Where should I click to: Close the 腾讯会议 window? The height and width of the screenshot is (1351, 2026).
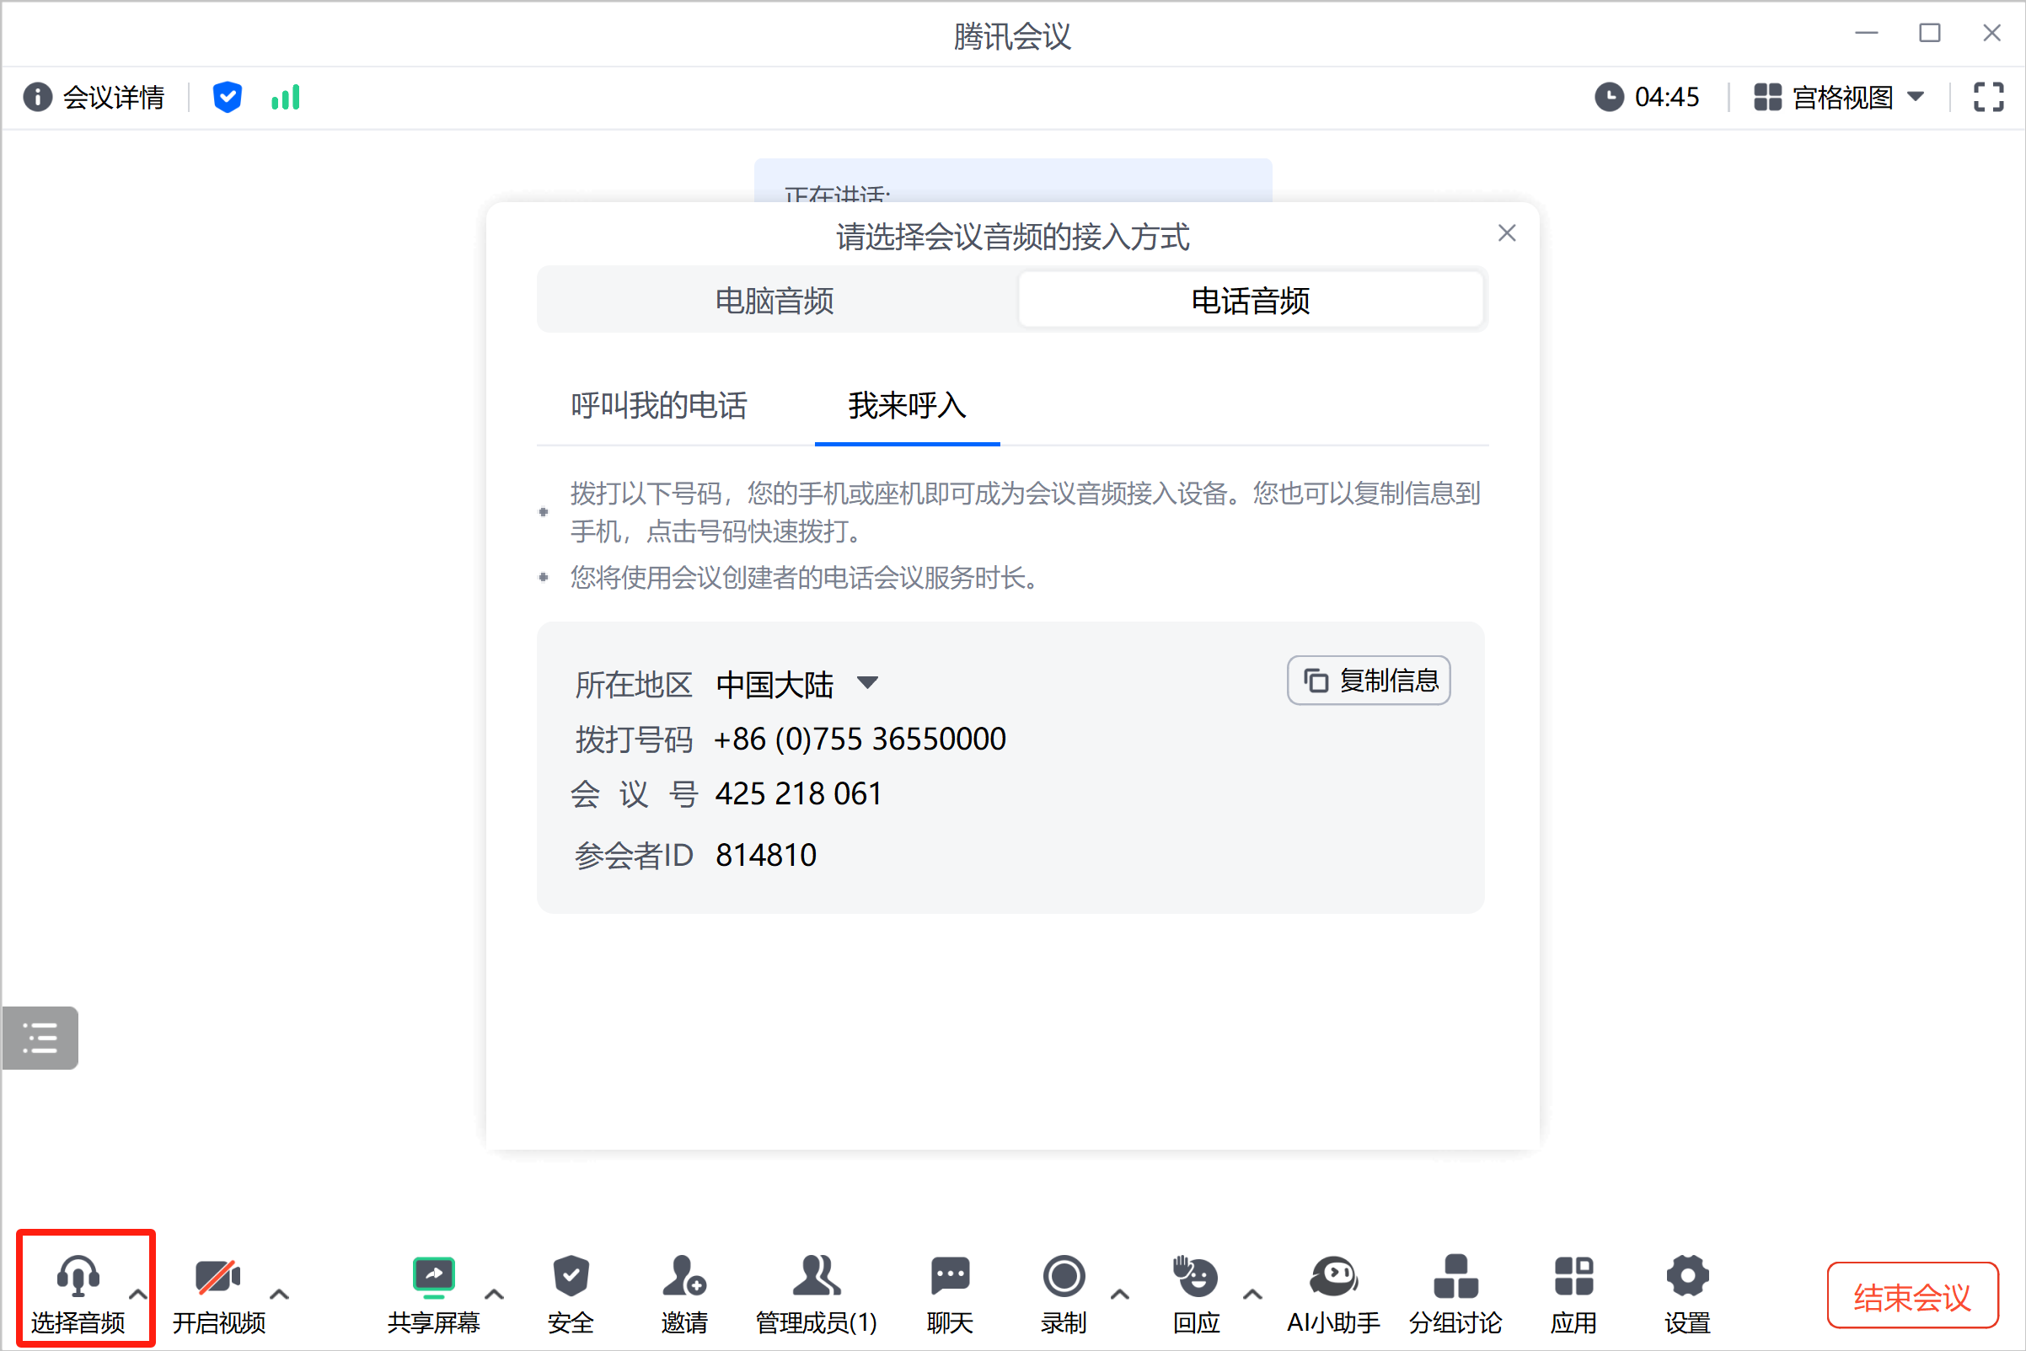[1991, 33]
